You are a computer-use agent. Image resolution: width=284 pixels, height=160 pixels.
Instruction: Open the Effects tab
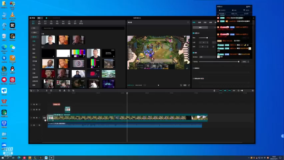[57, 22]
